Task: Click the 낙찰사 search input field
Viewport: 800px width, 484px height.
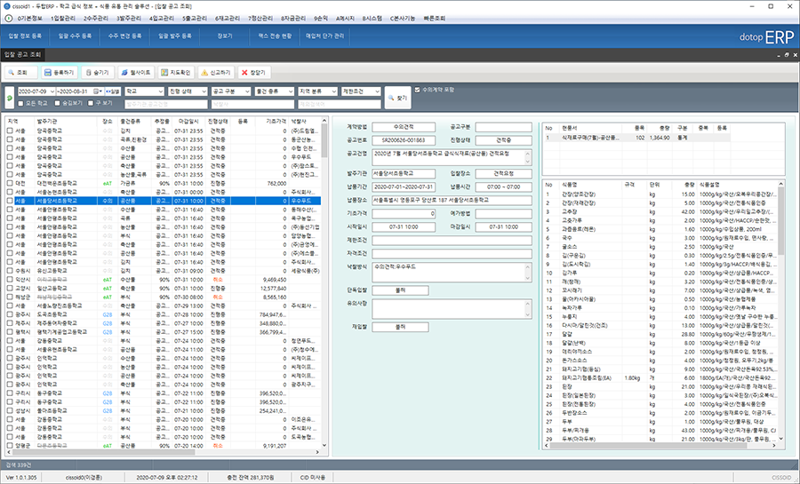Action: tap(252, 104)
